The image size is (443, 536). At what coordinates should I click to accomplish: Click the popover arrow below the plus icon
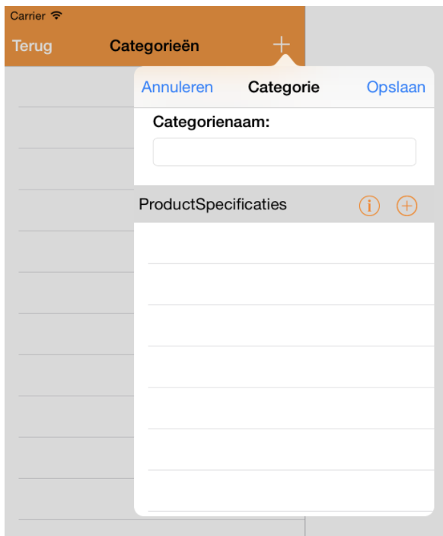tap(285, 60)
